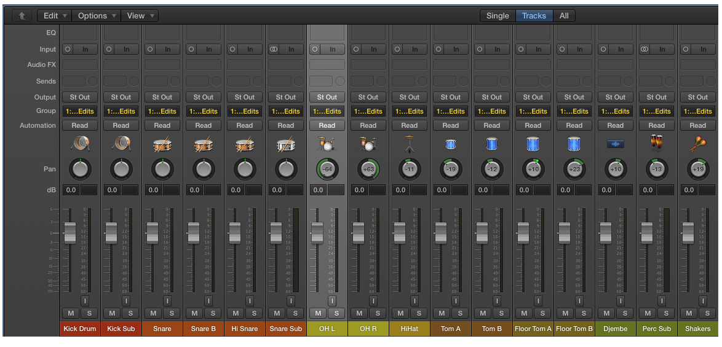This screenshot has height=347, width=722.
Task: Click the I input monitor button on Perc Sub
Action: [x=661, y=300]
